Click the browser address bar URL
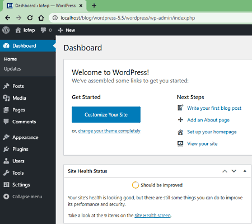 click(x=128, y=18)
